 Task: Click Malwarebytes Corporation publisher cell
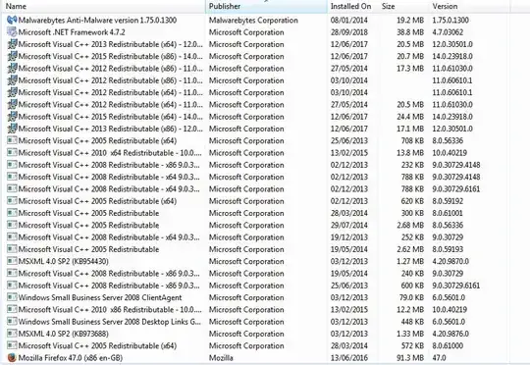(x=253, y=20)
